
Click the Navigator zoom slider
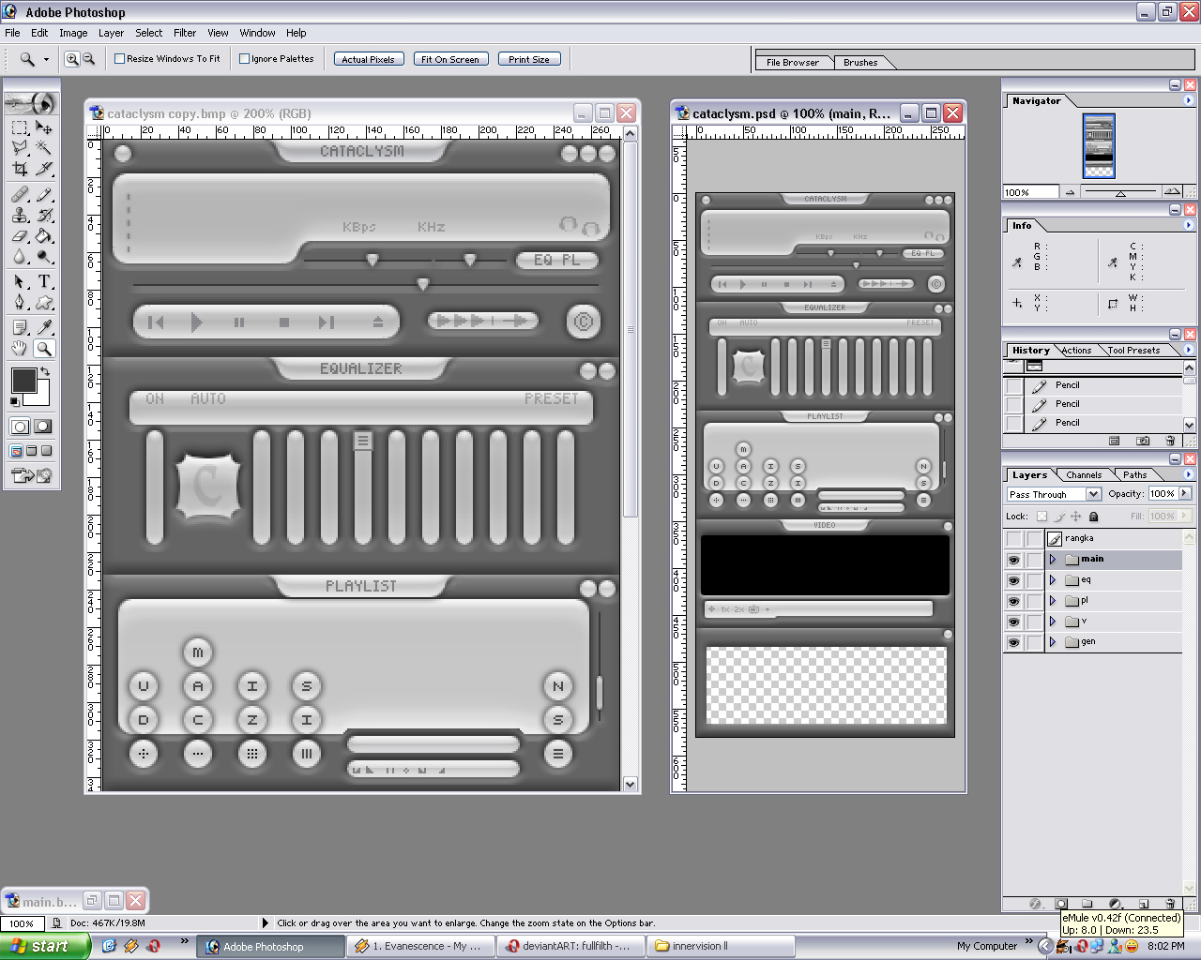[x=1119, y=192]
